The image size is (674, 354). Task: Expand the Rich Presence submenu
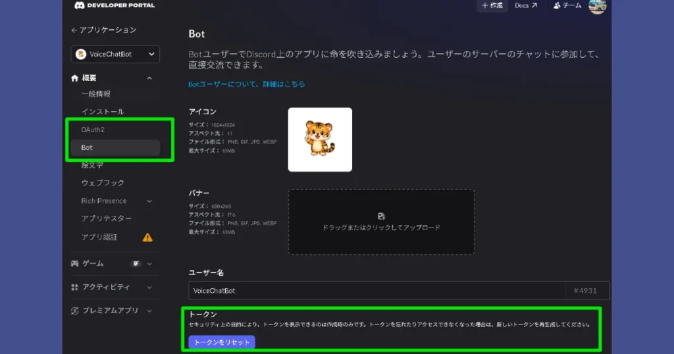[149, 201]
